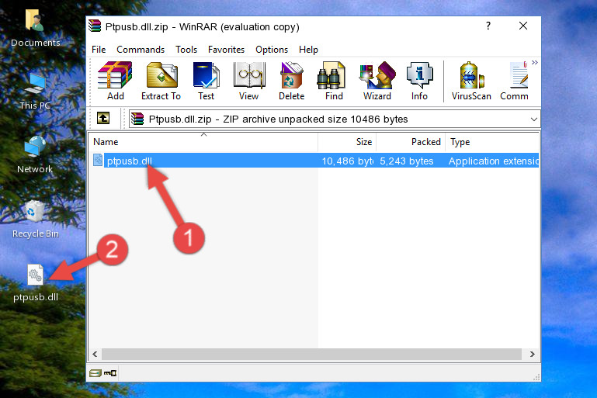597x398 pixels.
Task: Click the Add toolbar icon
Action: click(115, 81)
